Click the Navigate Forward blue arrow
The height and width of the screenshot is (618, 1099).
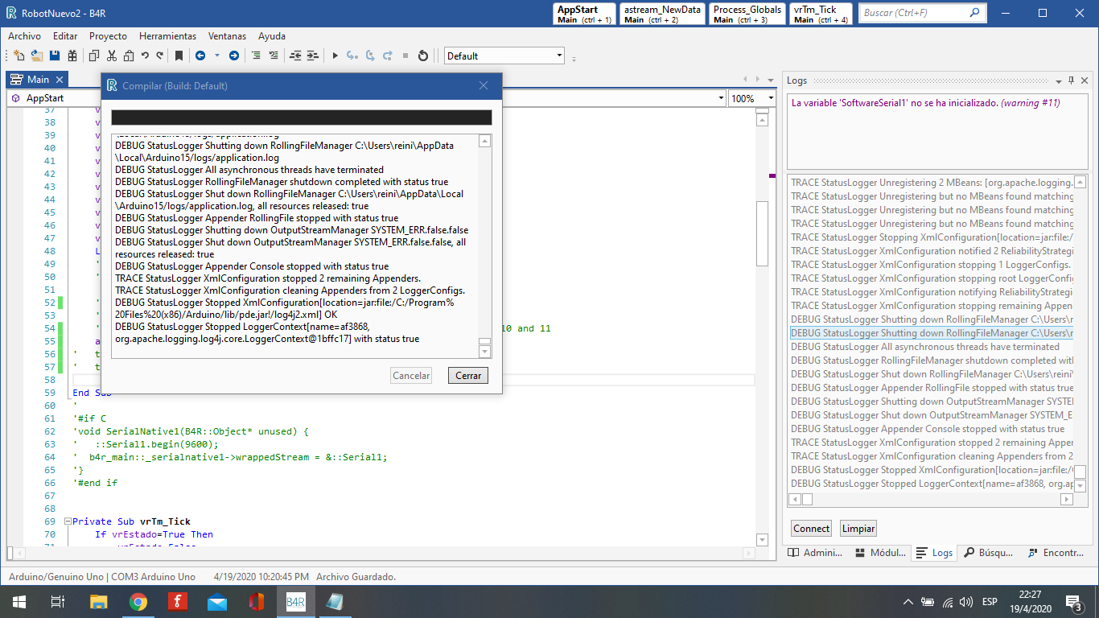point(234,56)
